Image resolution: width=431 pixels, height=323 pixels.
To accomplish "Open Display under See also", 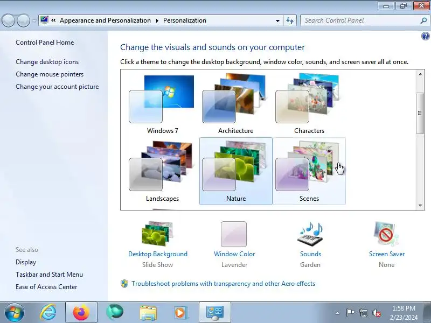I will tap(26, 262).
